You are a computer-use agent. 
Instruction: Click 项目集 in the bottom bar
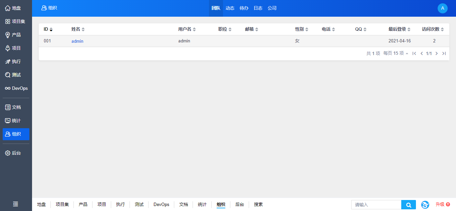62,204
